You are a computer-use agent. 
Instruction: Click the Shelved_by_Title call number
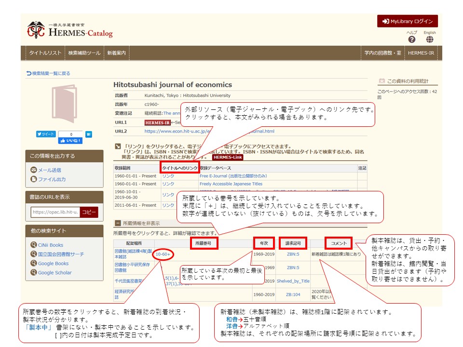pos(293,281)
